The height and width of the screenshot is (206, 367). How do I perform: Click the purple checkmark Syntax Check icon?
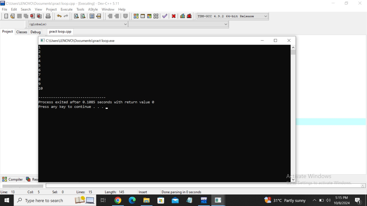[x=165, y=16]
